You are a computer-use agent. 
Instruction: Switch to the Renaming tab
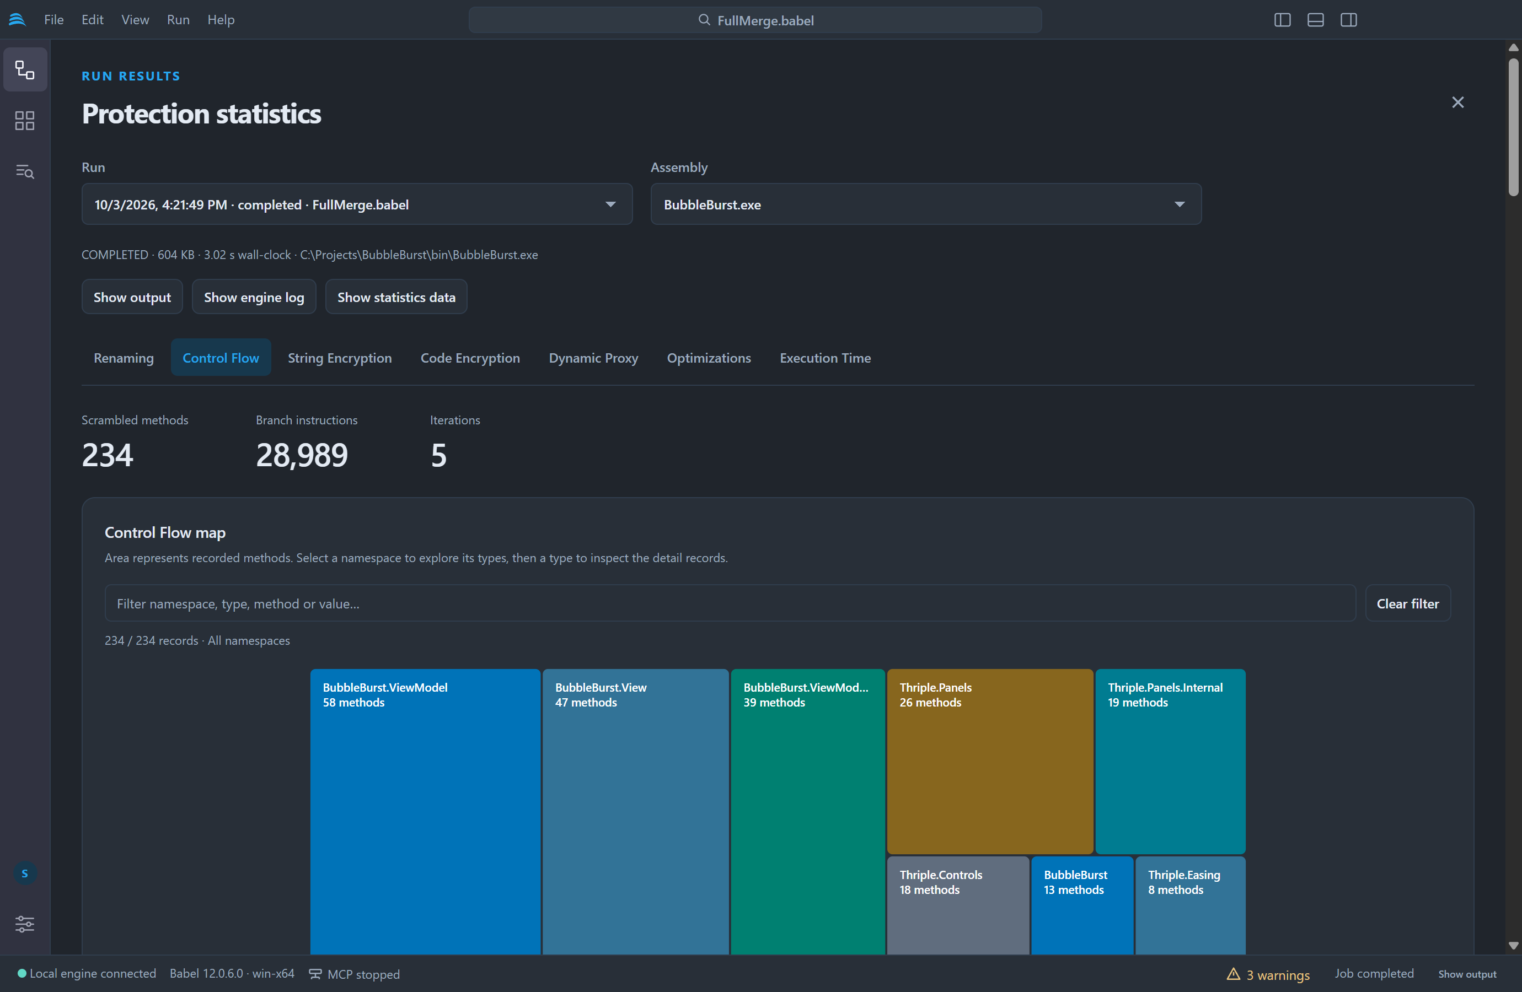tap(124, 358)
